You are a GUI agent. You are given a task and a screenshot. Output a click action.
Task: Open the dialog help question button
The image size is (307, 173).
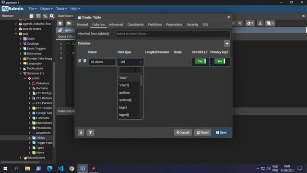91,133
